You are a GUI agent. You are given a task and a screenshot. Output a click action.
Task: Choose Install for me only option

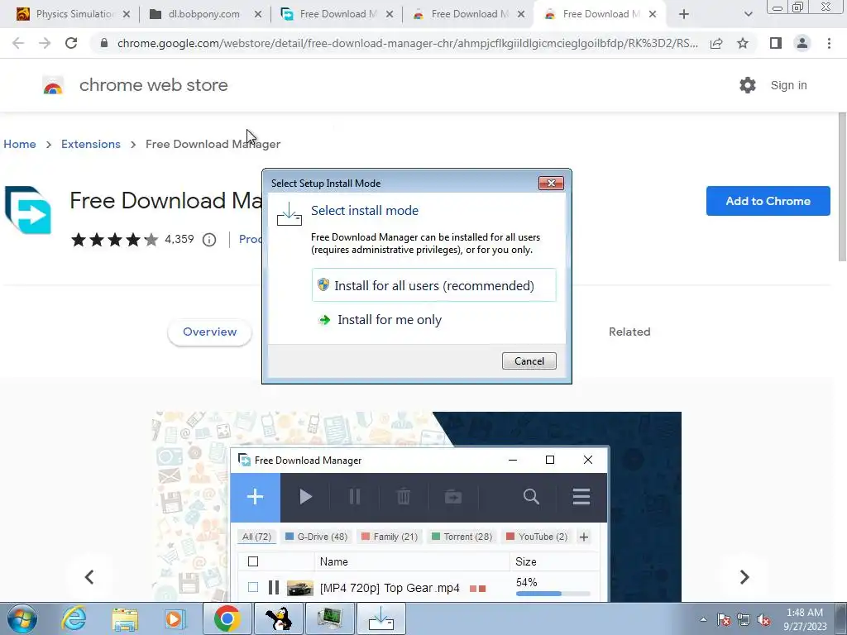click(x=390, y=320)
